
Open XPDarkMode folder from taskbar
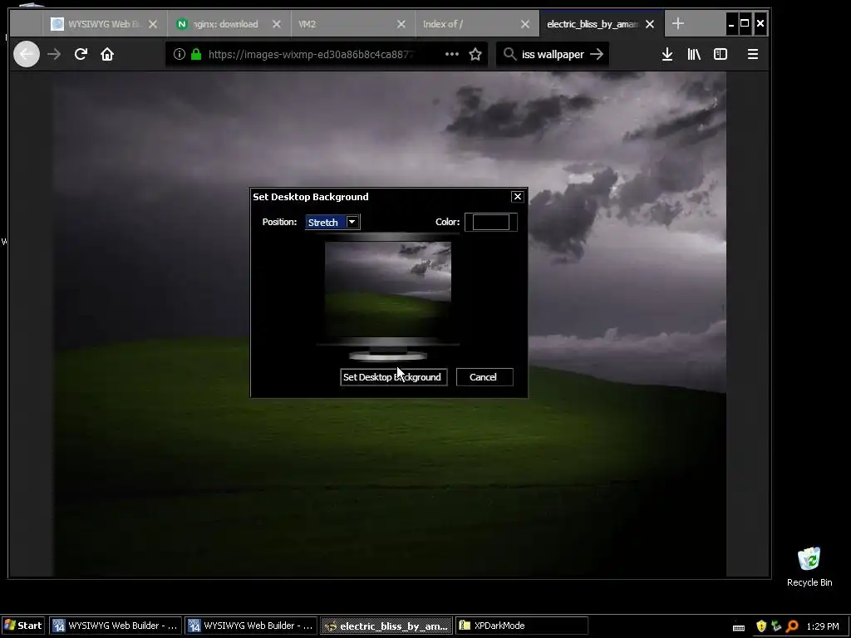coord(522,626)
